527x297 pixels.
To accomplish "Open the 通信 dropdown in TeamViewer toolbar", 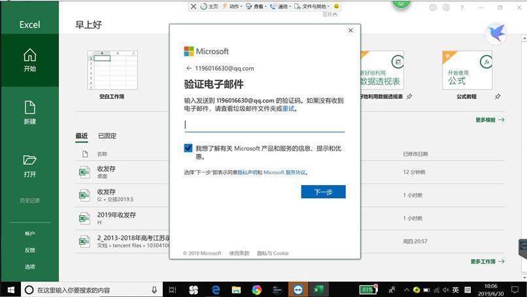I will pos(280,6).
